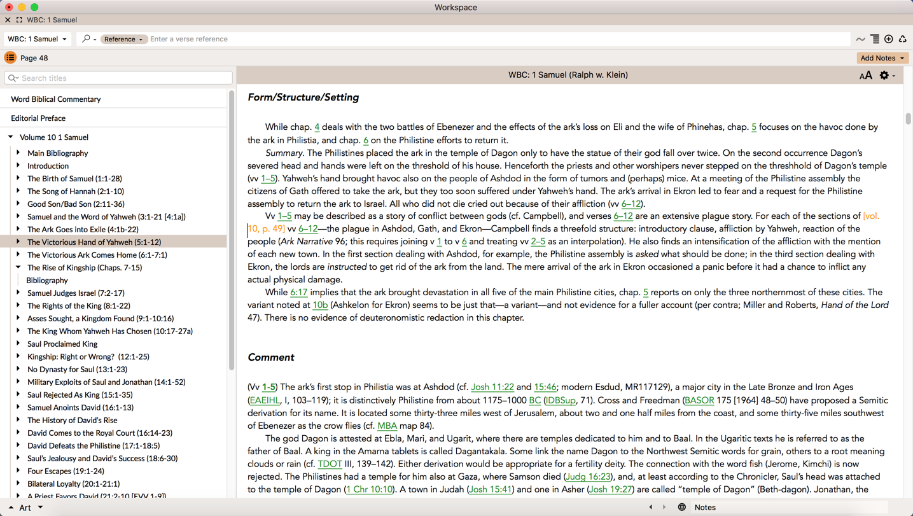This screenshot has height=516, width=913.
Task: Click the right-aligned lines outline icon
Action: tap(875, 39)
